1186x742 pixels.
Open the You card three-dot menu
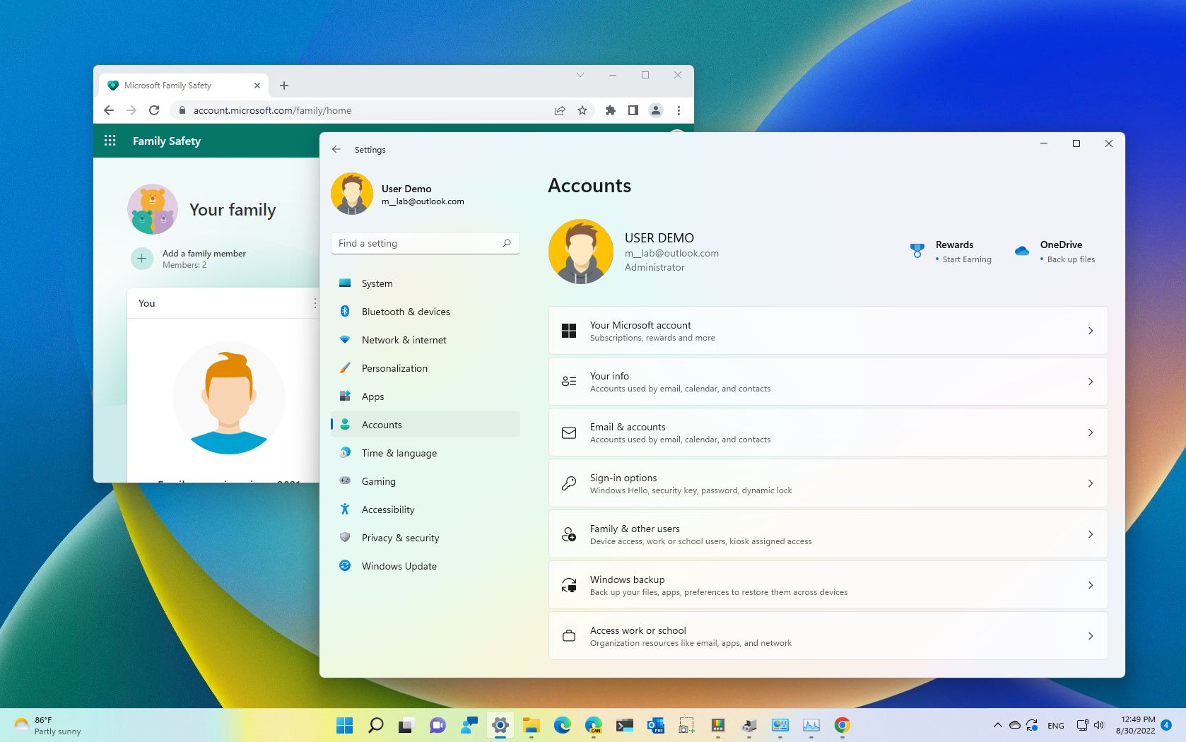(315, 303)
